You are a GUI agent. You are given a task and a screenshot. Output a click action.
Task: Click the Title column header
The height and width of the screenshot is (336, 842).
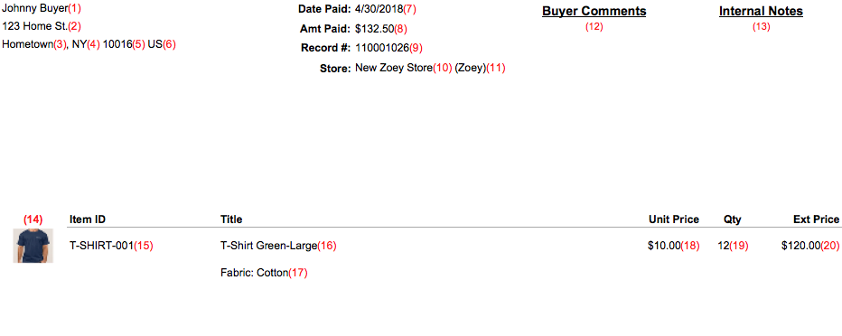[231, 219]
